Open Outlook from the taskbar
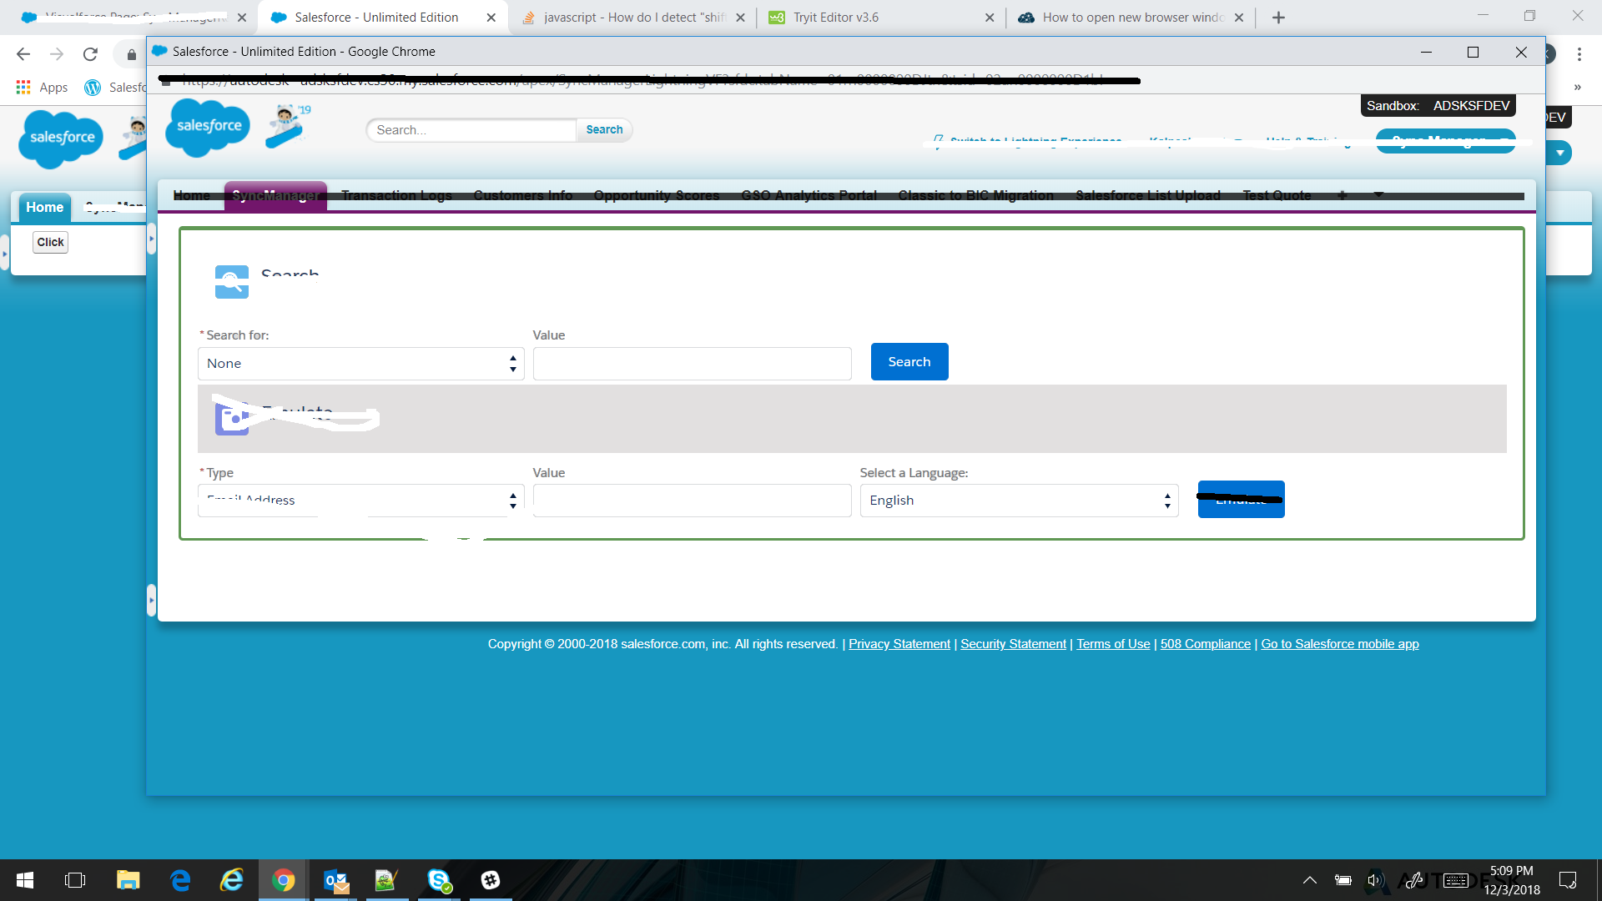 tap(336, 880)
